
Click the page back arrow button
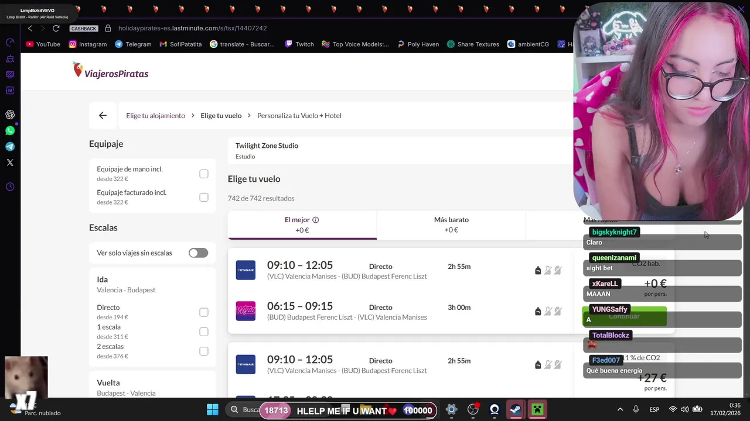click(103, 115)
